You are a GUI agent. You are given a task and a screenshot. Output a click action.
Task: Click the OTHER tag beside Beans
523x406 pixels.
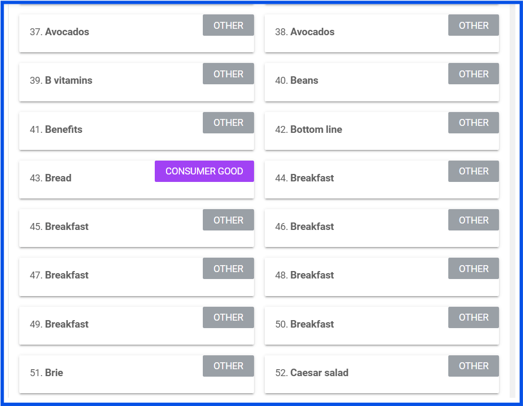pos(473,74)
